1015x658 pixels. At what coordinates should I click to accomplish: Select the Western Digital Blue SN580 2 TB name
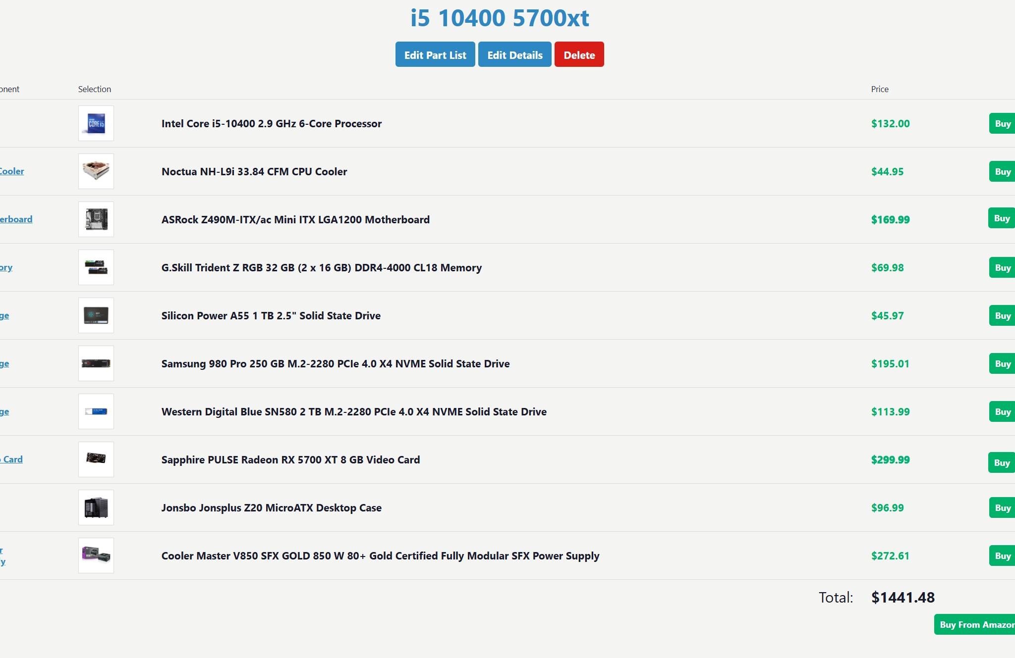[x=354, y=411]
